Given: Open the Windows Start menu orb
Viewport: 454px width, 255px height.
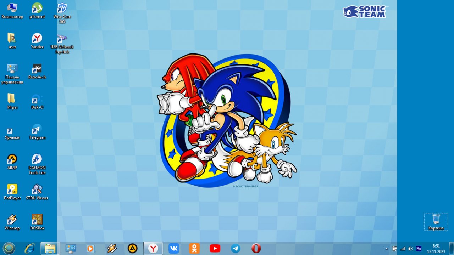Looking at the screenshot, I should tap(9, 248).
